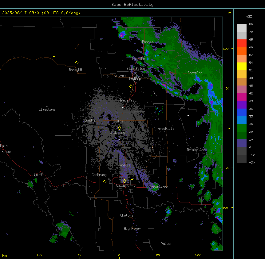Click the white plus marker north of Drumheller
This screenshot has height=259, width=265.
pos(188,115)
